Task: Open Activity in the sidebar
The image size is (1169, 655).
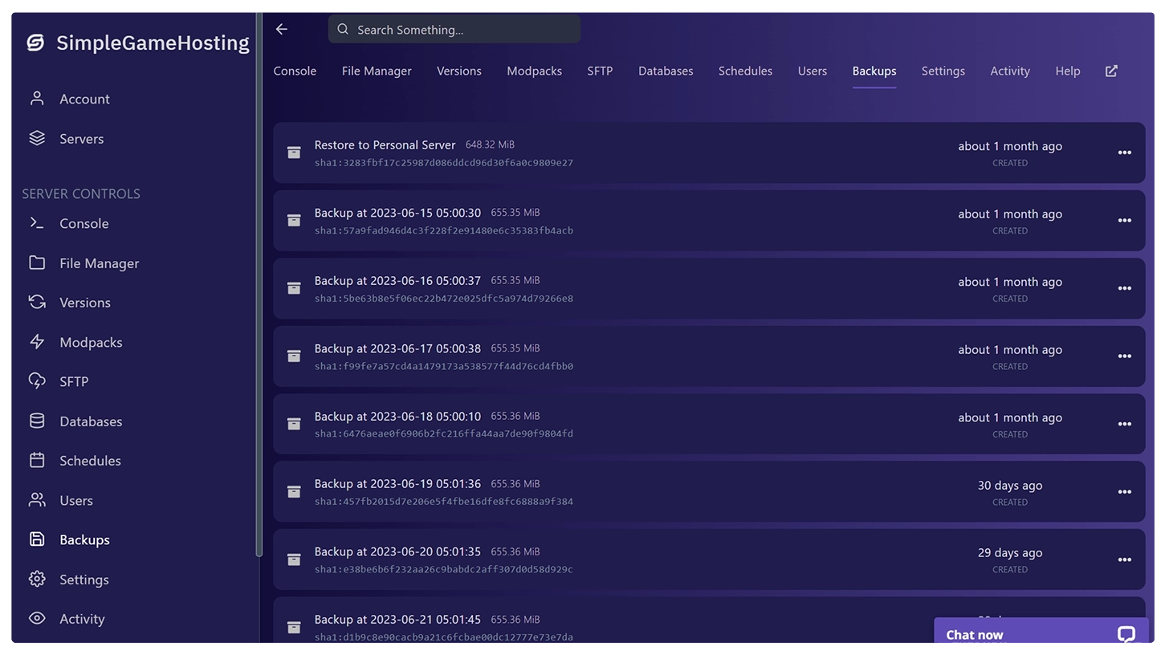Action: click(82, 619)
